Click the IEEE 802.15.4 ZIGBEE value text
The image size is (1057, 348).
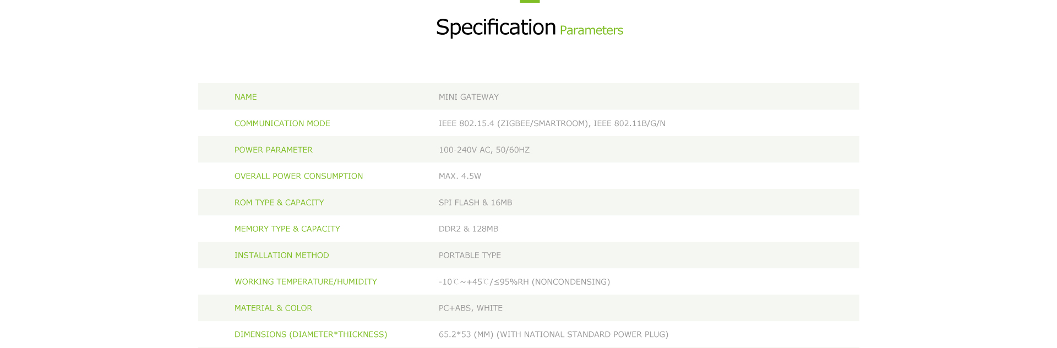point(552,123)
